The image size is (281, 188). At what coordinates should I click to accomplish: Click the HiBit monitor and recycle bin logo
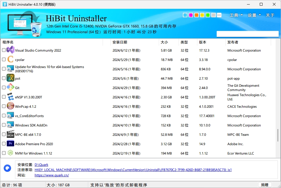[24, 24]
